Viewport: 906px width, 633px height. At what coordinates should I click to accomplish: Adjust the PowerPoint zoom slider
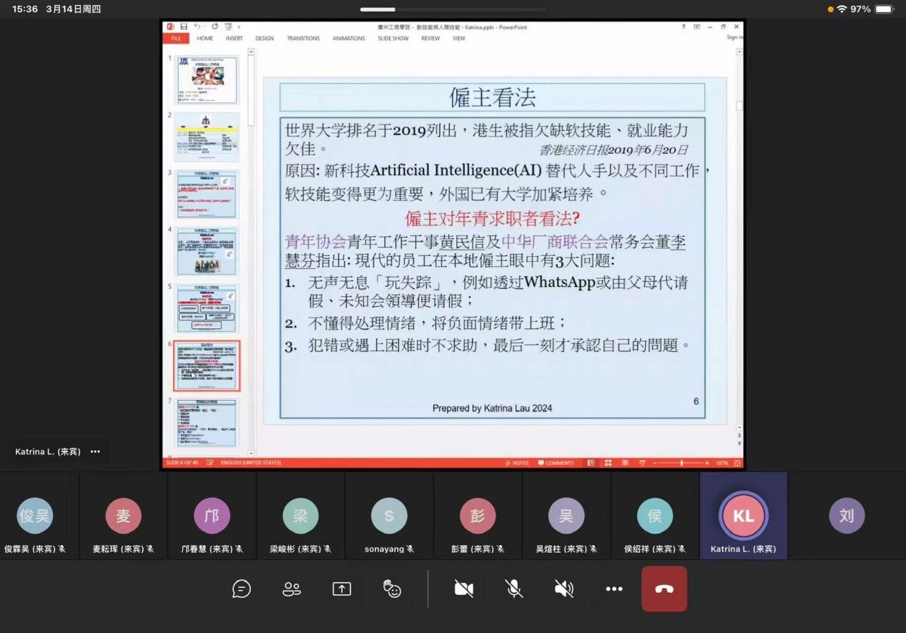click(681, 463)
